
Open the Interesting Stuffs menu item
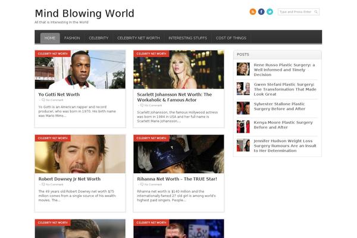pos(188,38)
